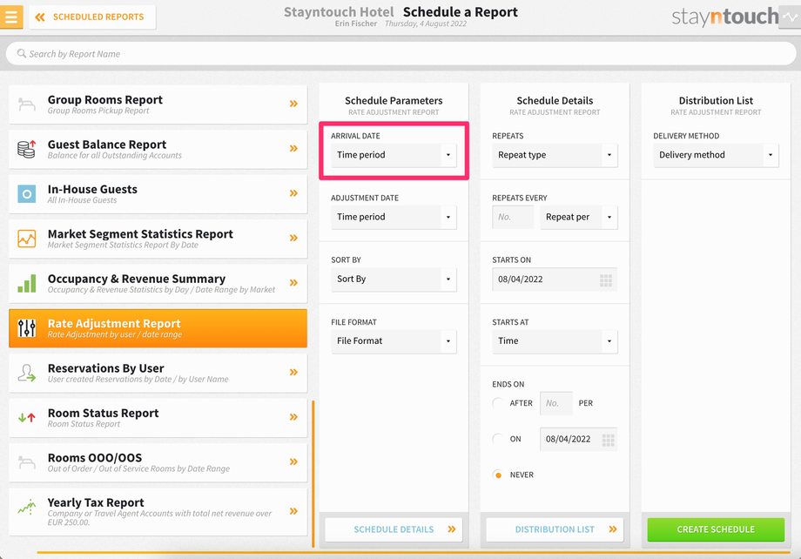Open the Delivery method dropdown
This screenshot has width=801, height=559.
point(716,155)
